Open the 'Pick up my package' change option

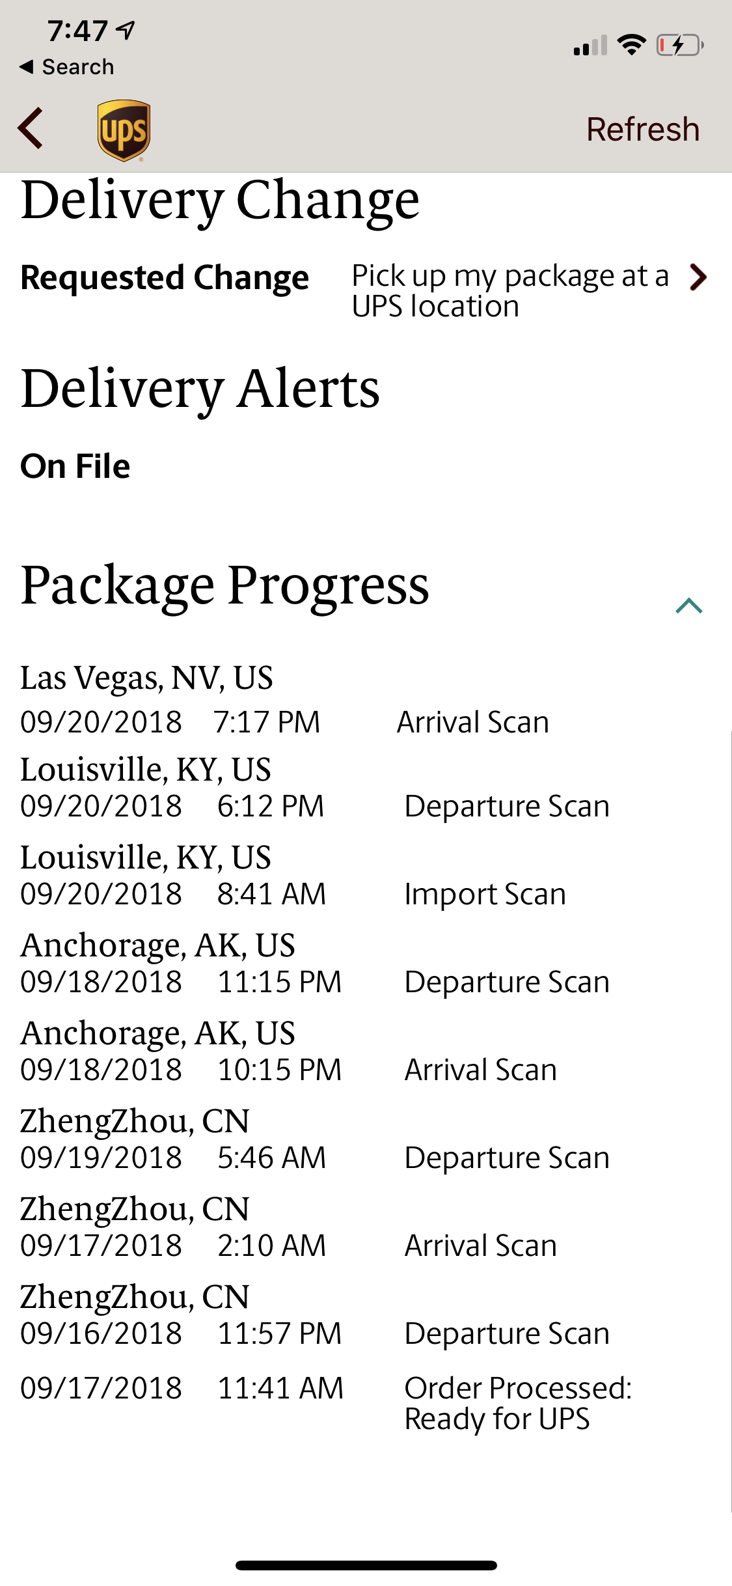pyautogui.click(x=510, y=290)
